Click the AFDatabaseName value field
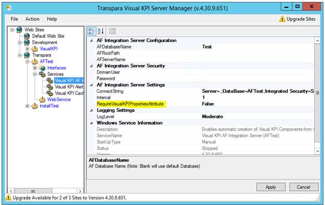325x205 pixels. tap(257, 47)
